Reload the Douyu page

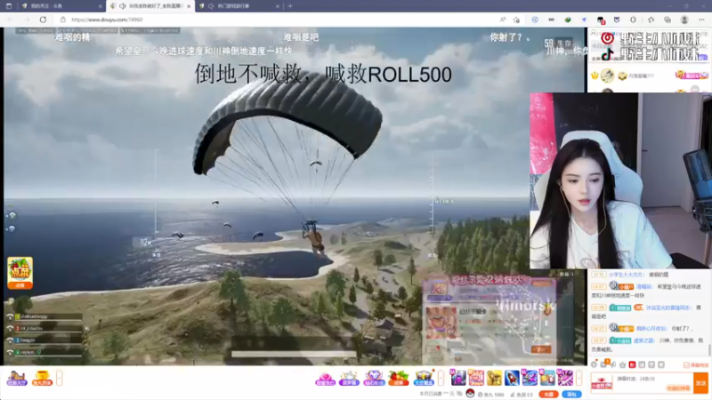click(43, 20)
